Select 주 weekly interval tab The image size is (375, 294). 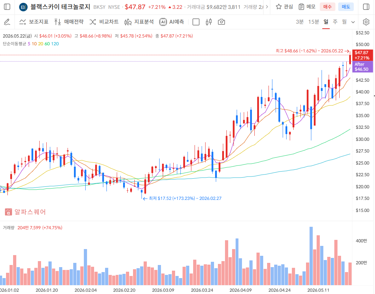[335, 22]
